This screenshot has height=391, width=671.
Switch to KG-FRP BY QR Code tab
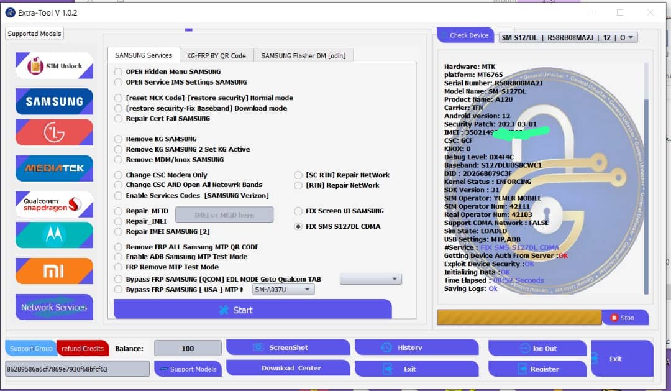[216, 55]
